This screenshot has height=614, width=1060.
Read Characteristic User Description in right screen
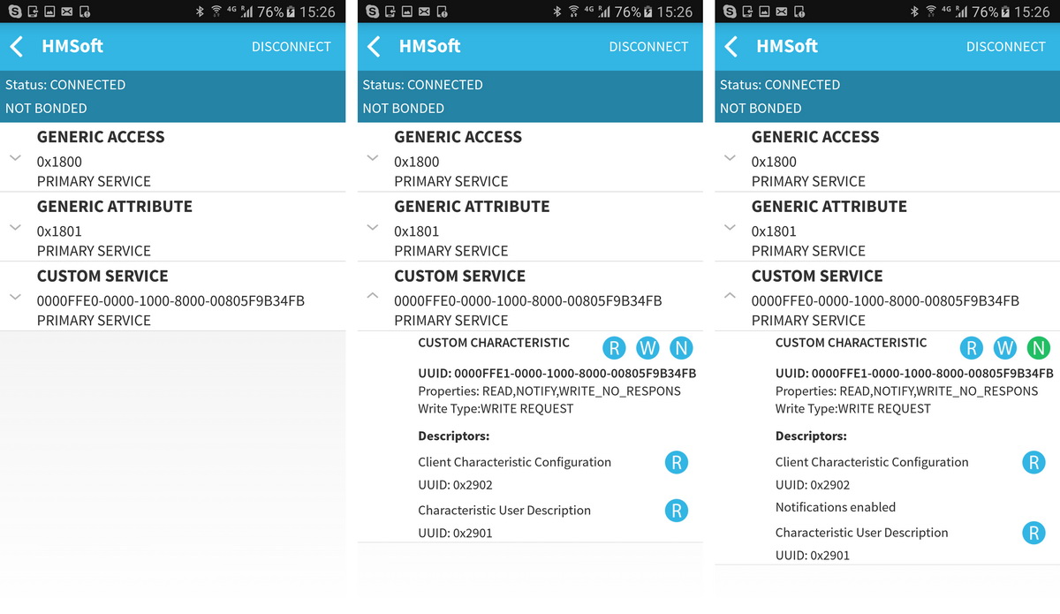[x=1033, y=533]
